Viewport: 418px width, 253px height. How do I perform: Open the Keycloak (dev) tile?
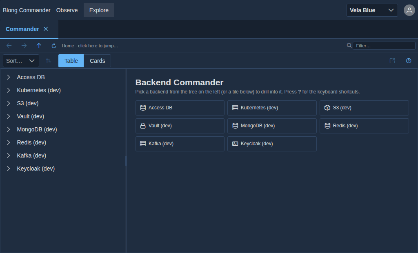(x=272, y=144)
